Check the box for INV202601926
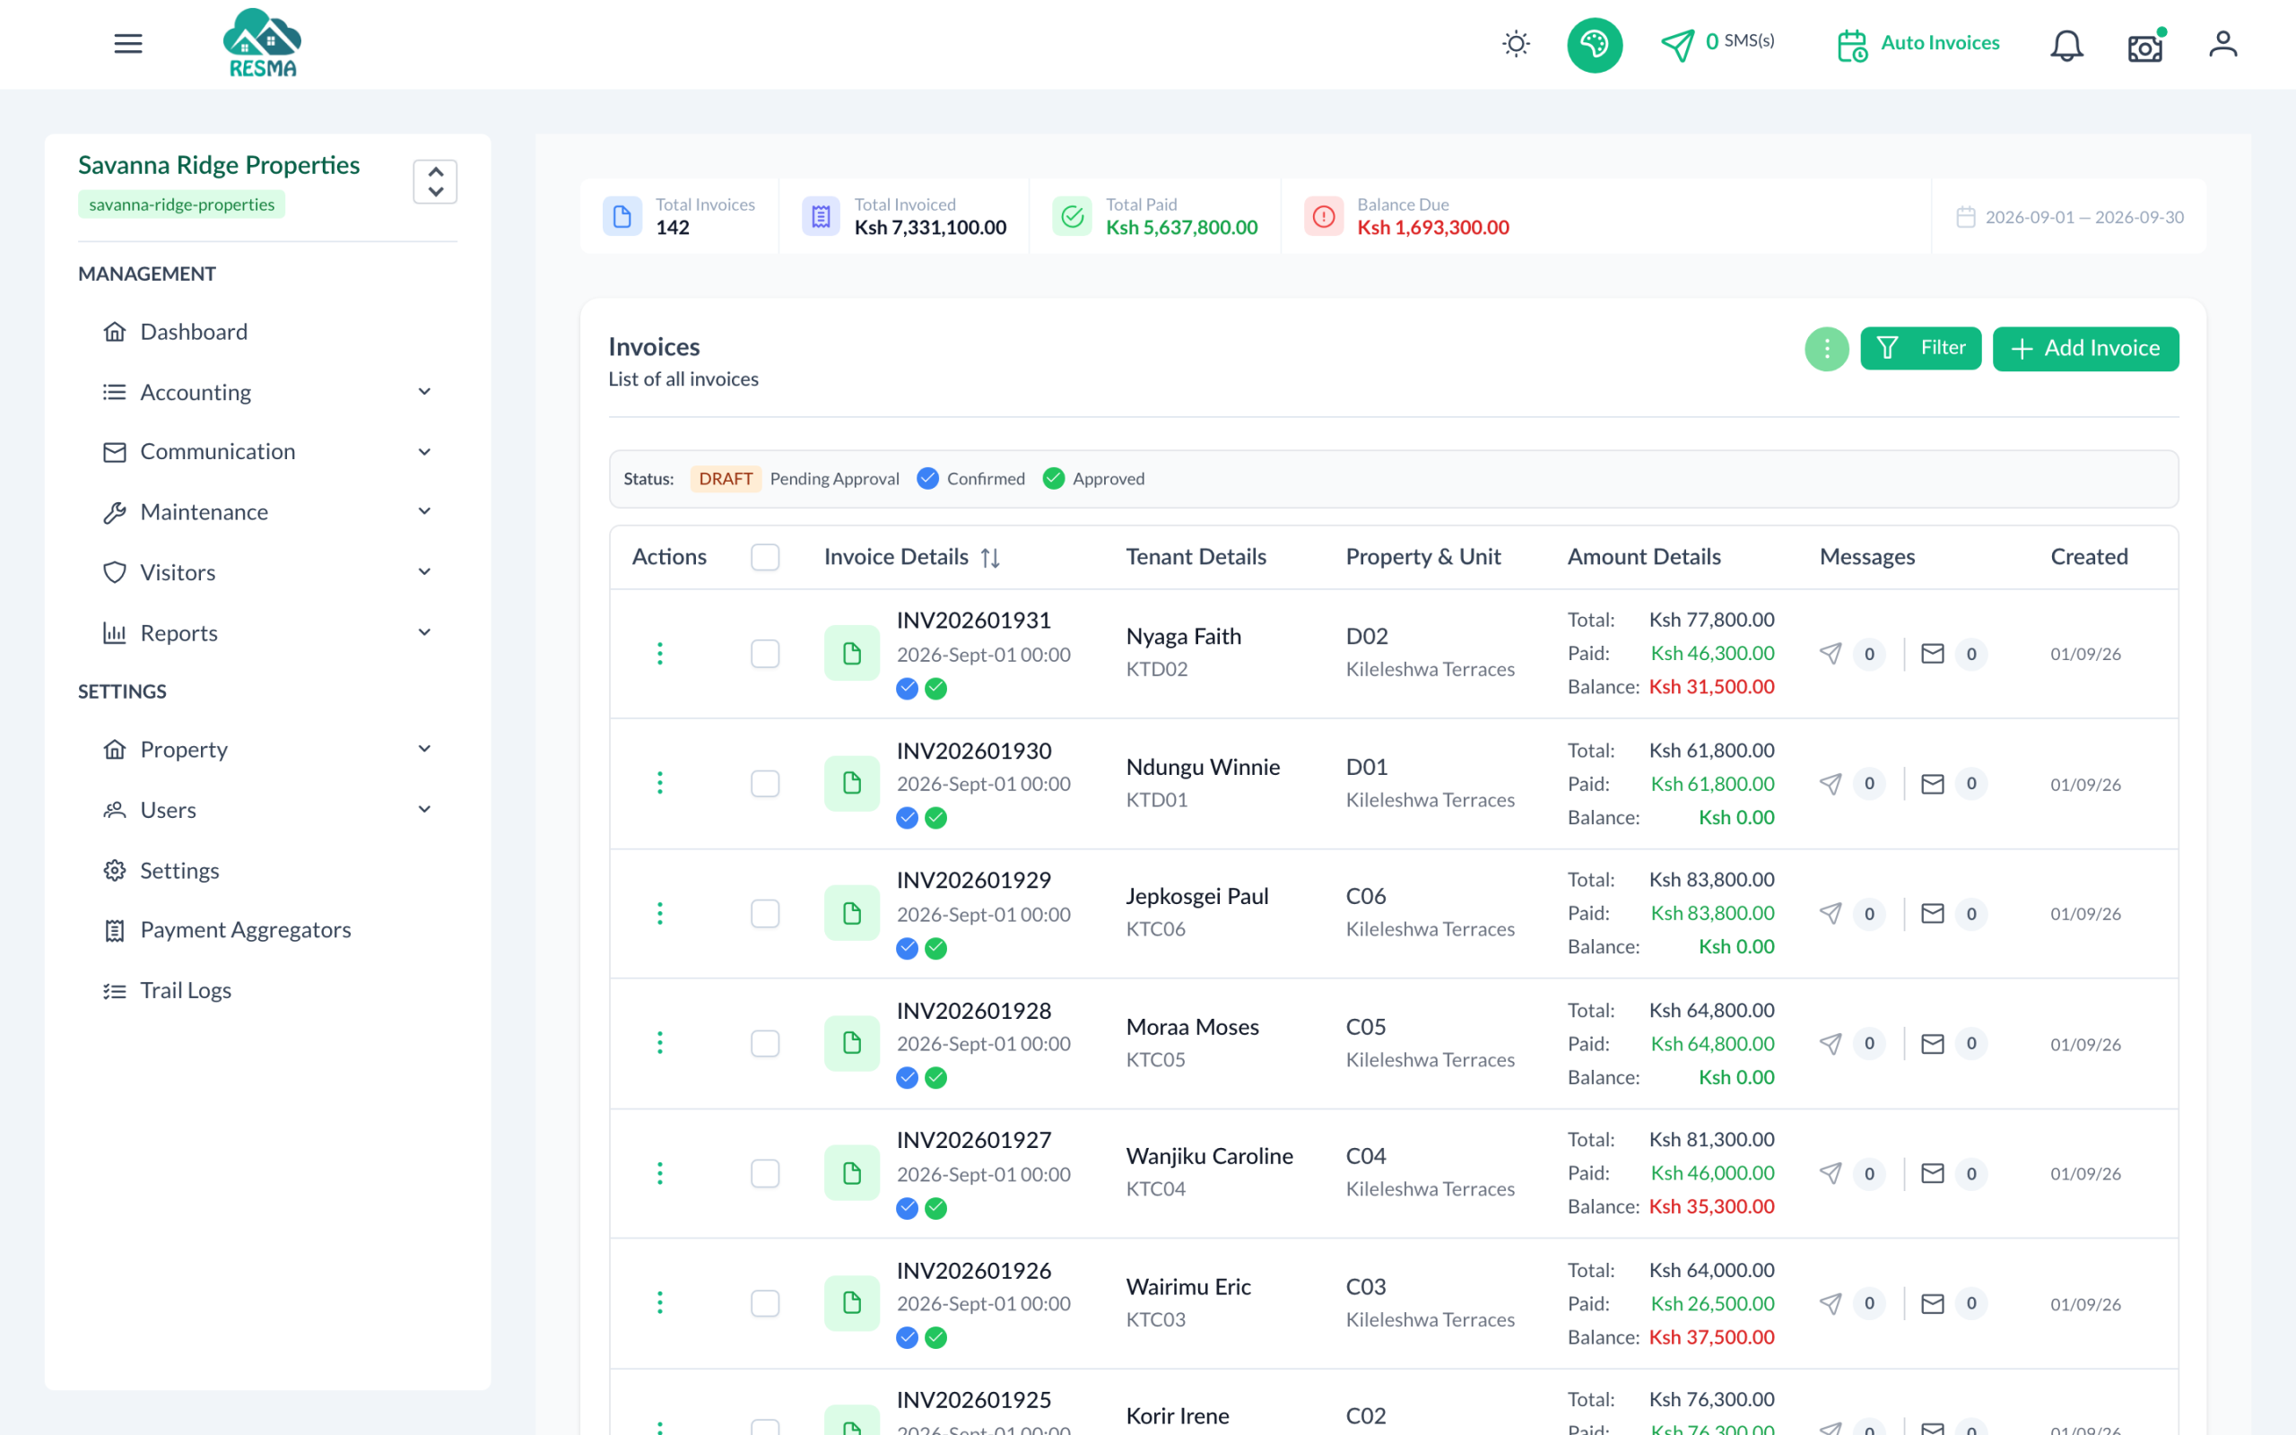This screenshot has height=1435, width=2296. [x=765, y=1304]
